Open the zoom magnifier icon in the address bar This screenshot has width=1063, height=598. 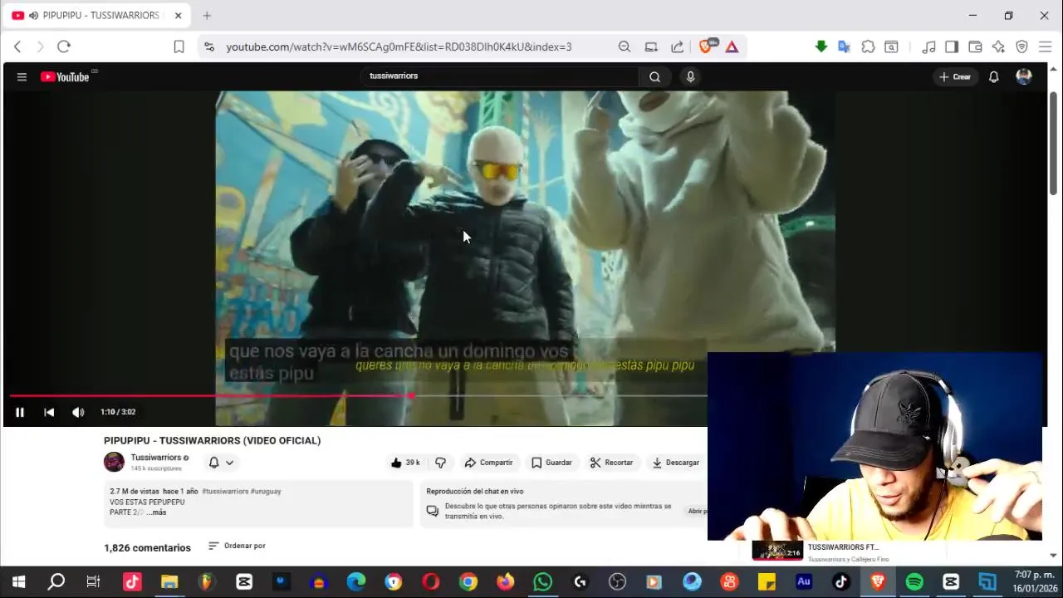coord(625,47)
